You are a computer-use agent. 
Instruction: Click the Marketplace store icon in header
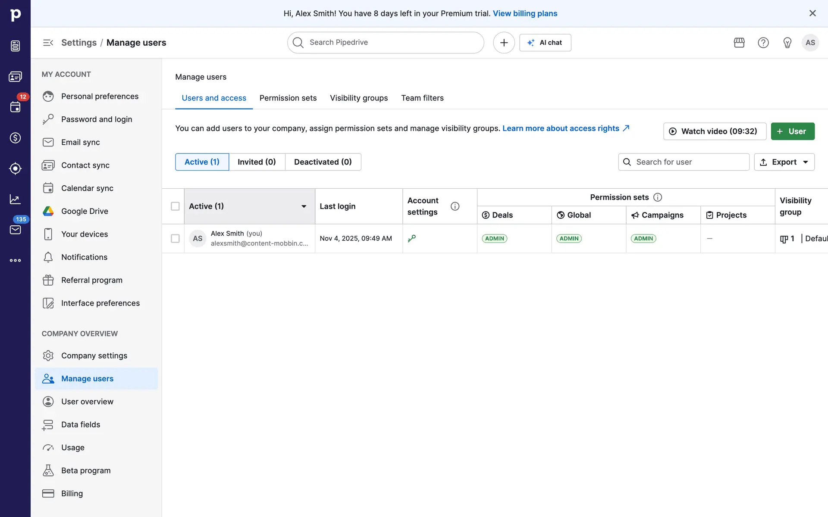(x=739, y=43)
